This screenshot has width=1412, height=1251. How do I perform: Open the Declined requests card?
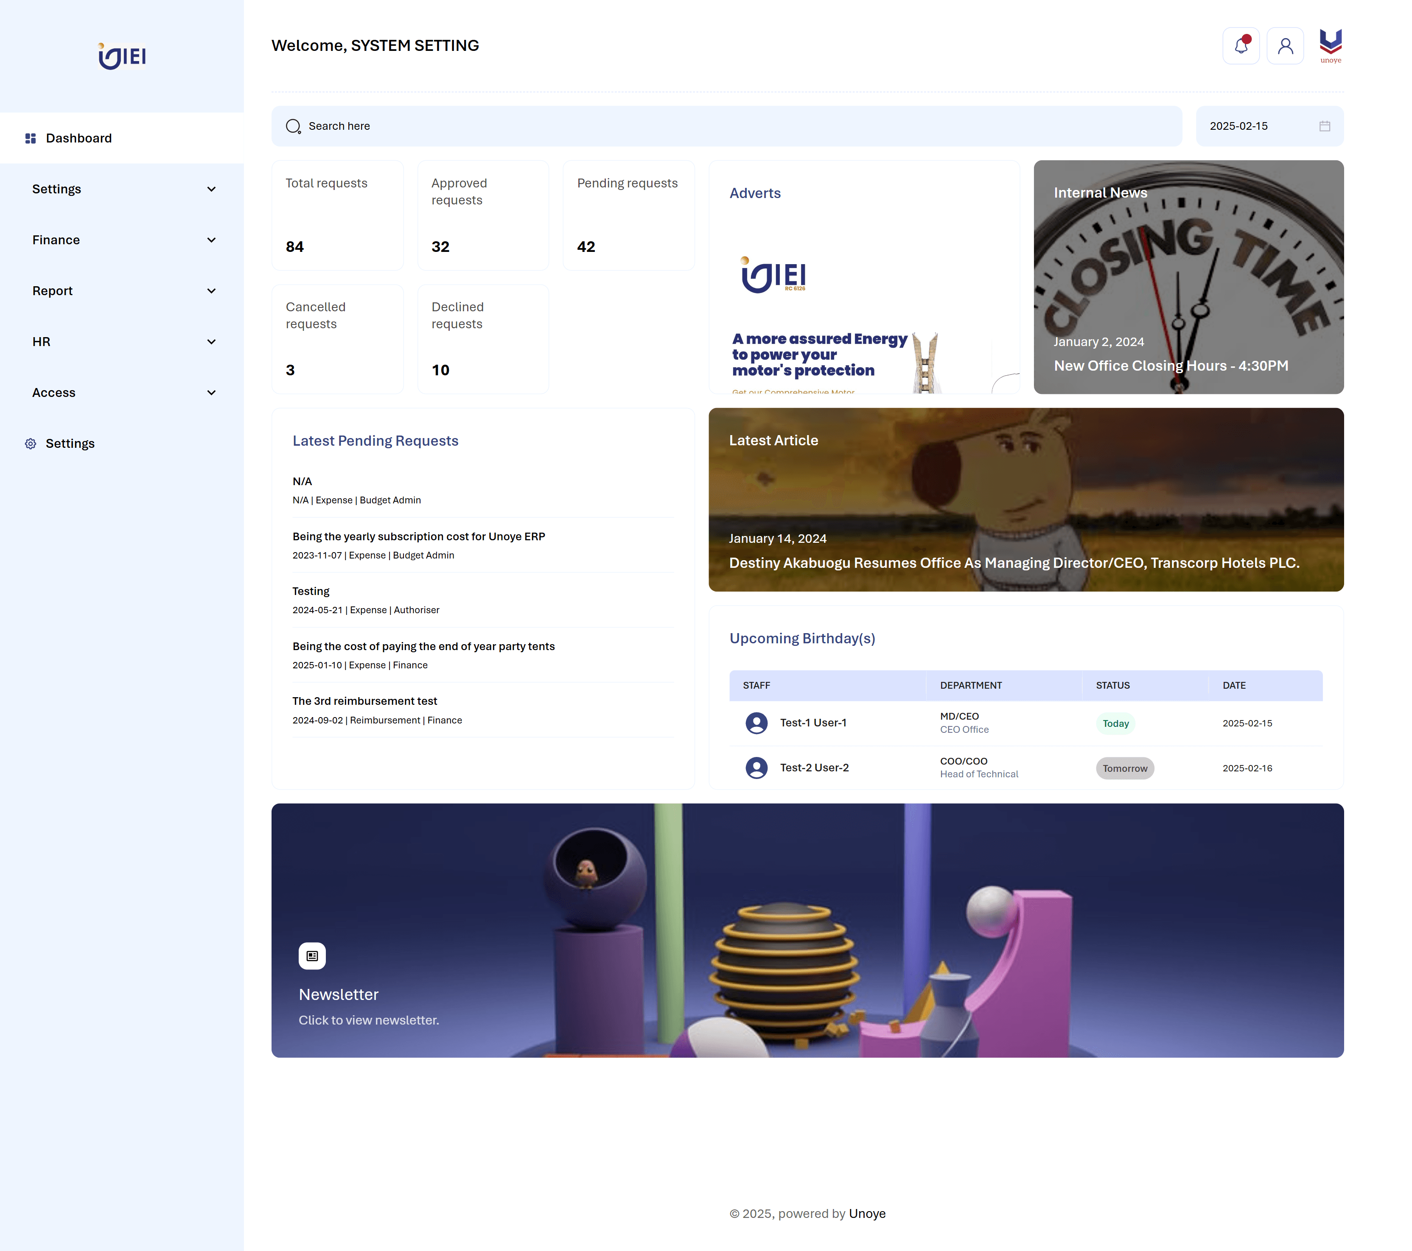tap(484, 339)
